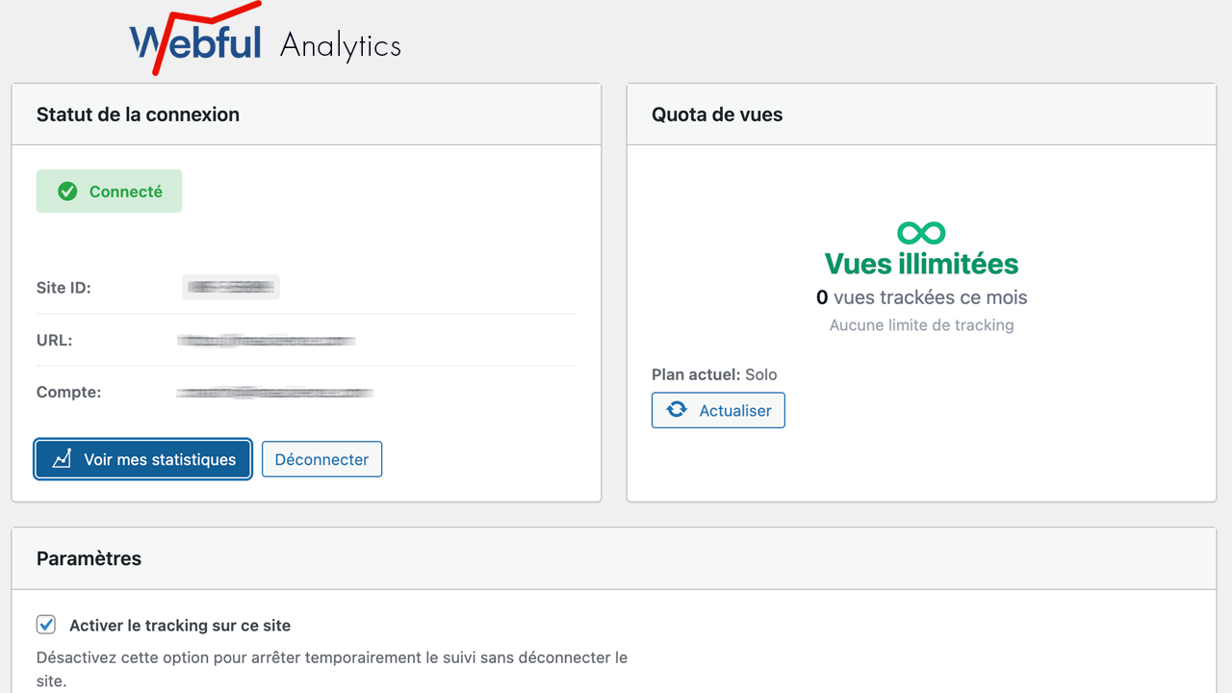This screenshot has height=693, width=1232.
Task: Click the refresh arrows icon in Actualiser
Action: [678, 410]
